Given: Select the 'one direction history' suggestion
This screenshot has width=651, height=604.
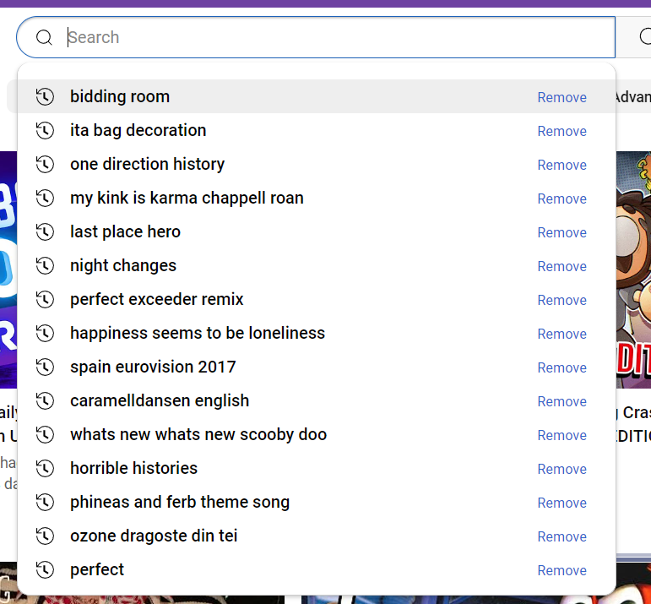Looking at the screenshot, I should (317, 164).
